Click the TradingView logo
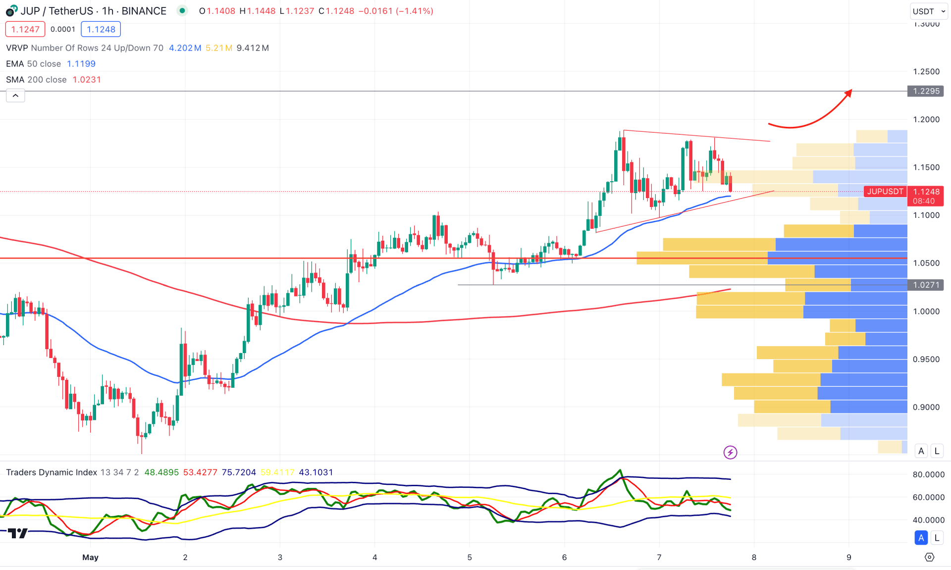Screen dimensions: 951x570 coord(18,533)
